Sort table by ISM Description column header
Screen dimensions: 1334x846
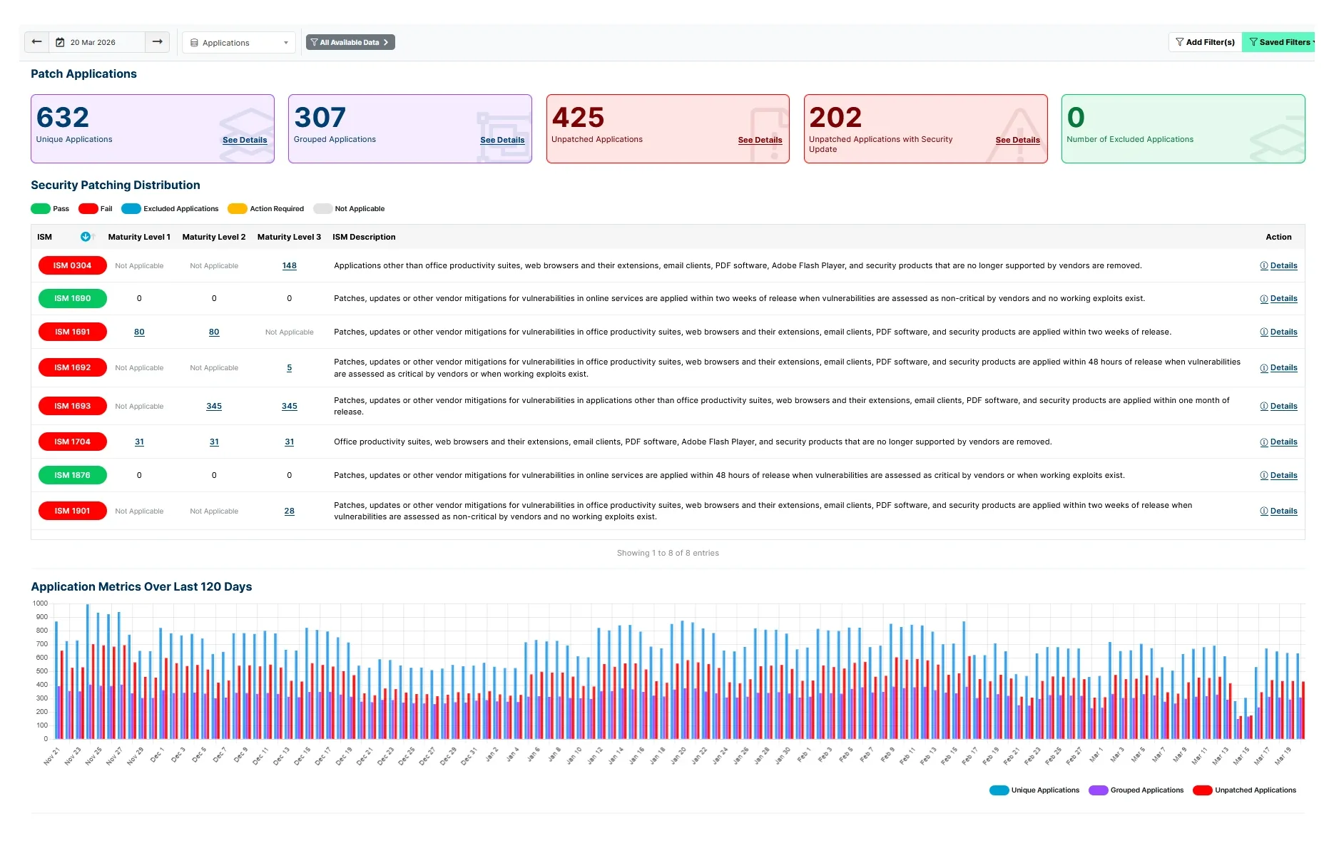coord(364,237)
